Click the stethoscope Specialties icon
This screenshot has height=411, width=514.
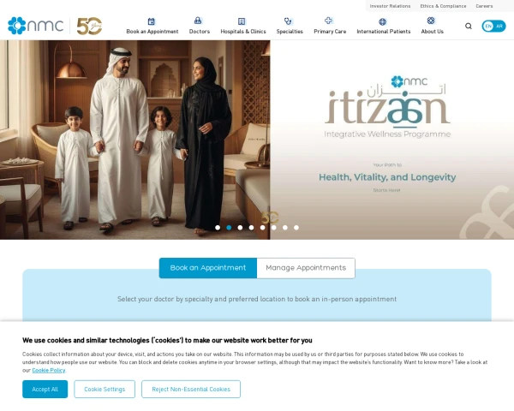pos(288,21)
